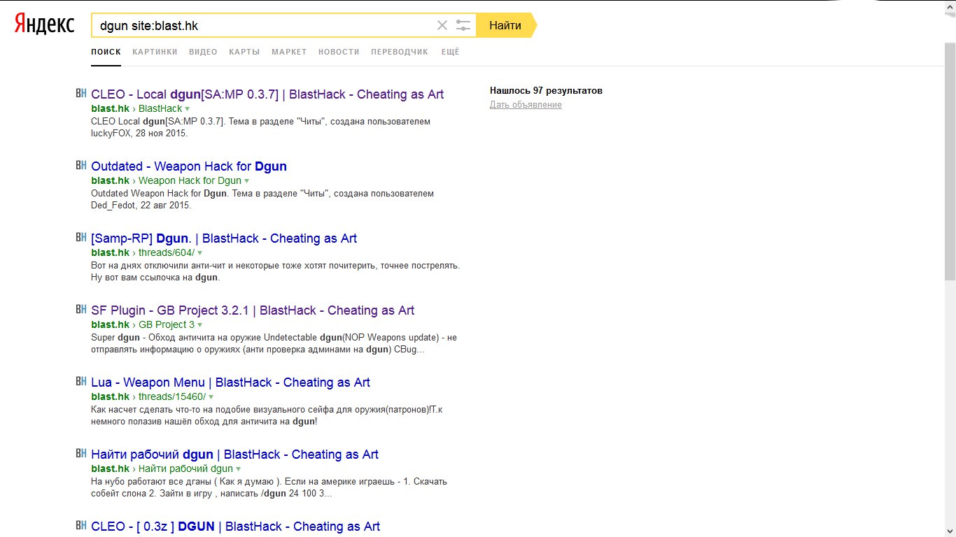Click Нашлось 97 результатов text

[546, 91]
